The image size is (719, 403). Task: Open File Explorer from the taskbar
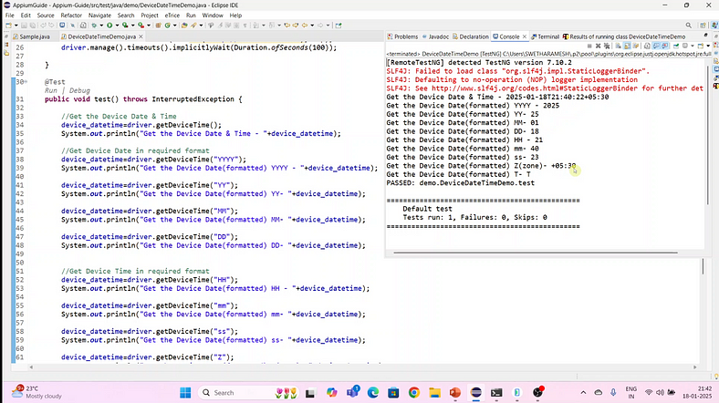[x=434, y=392]
